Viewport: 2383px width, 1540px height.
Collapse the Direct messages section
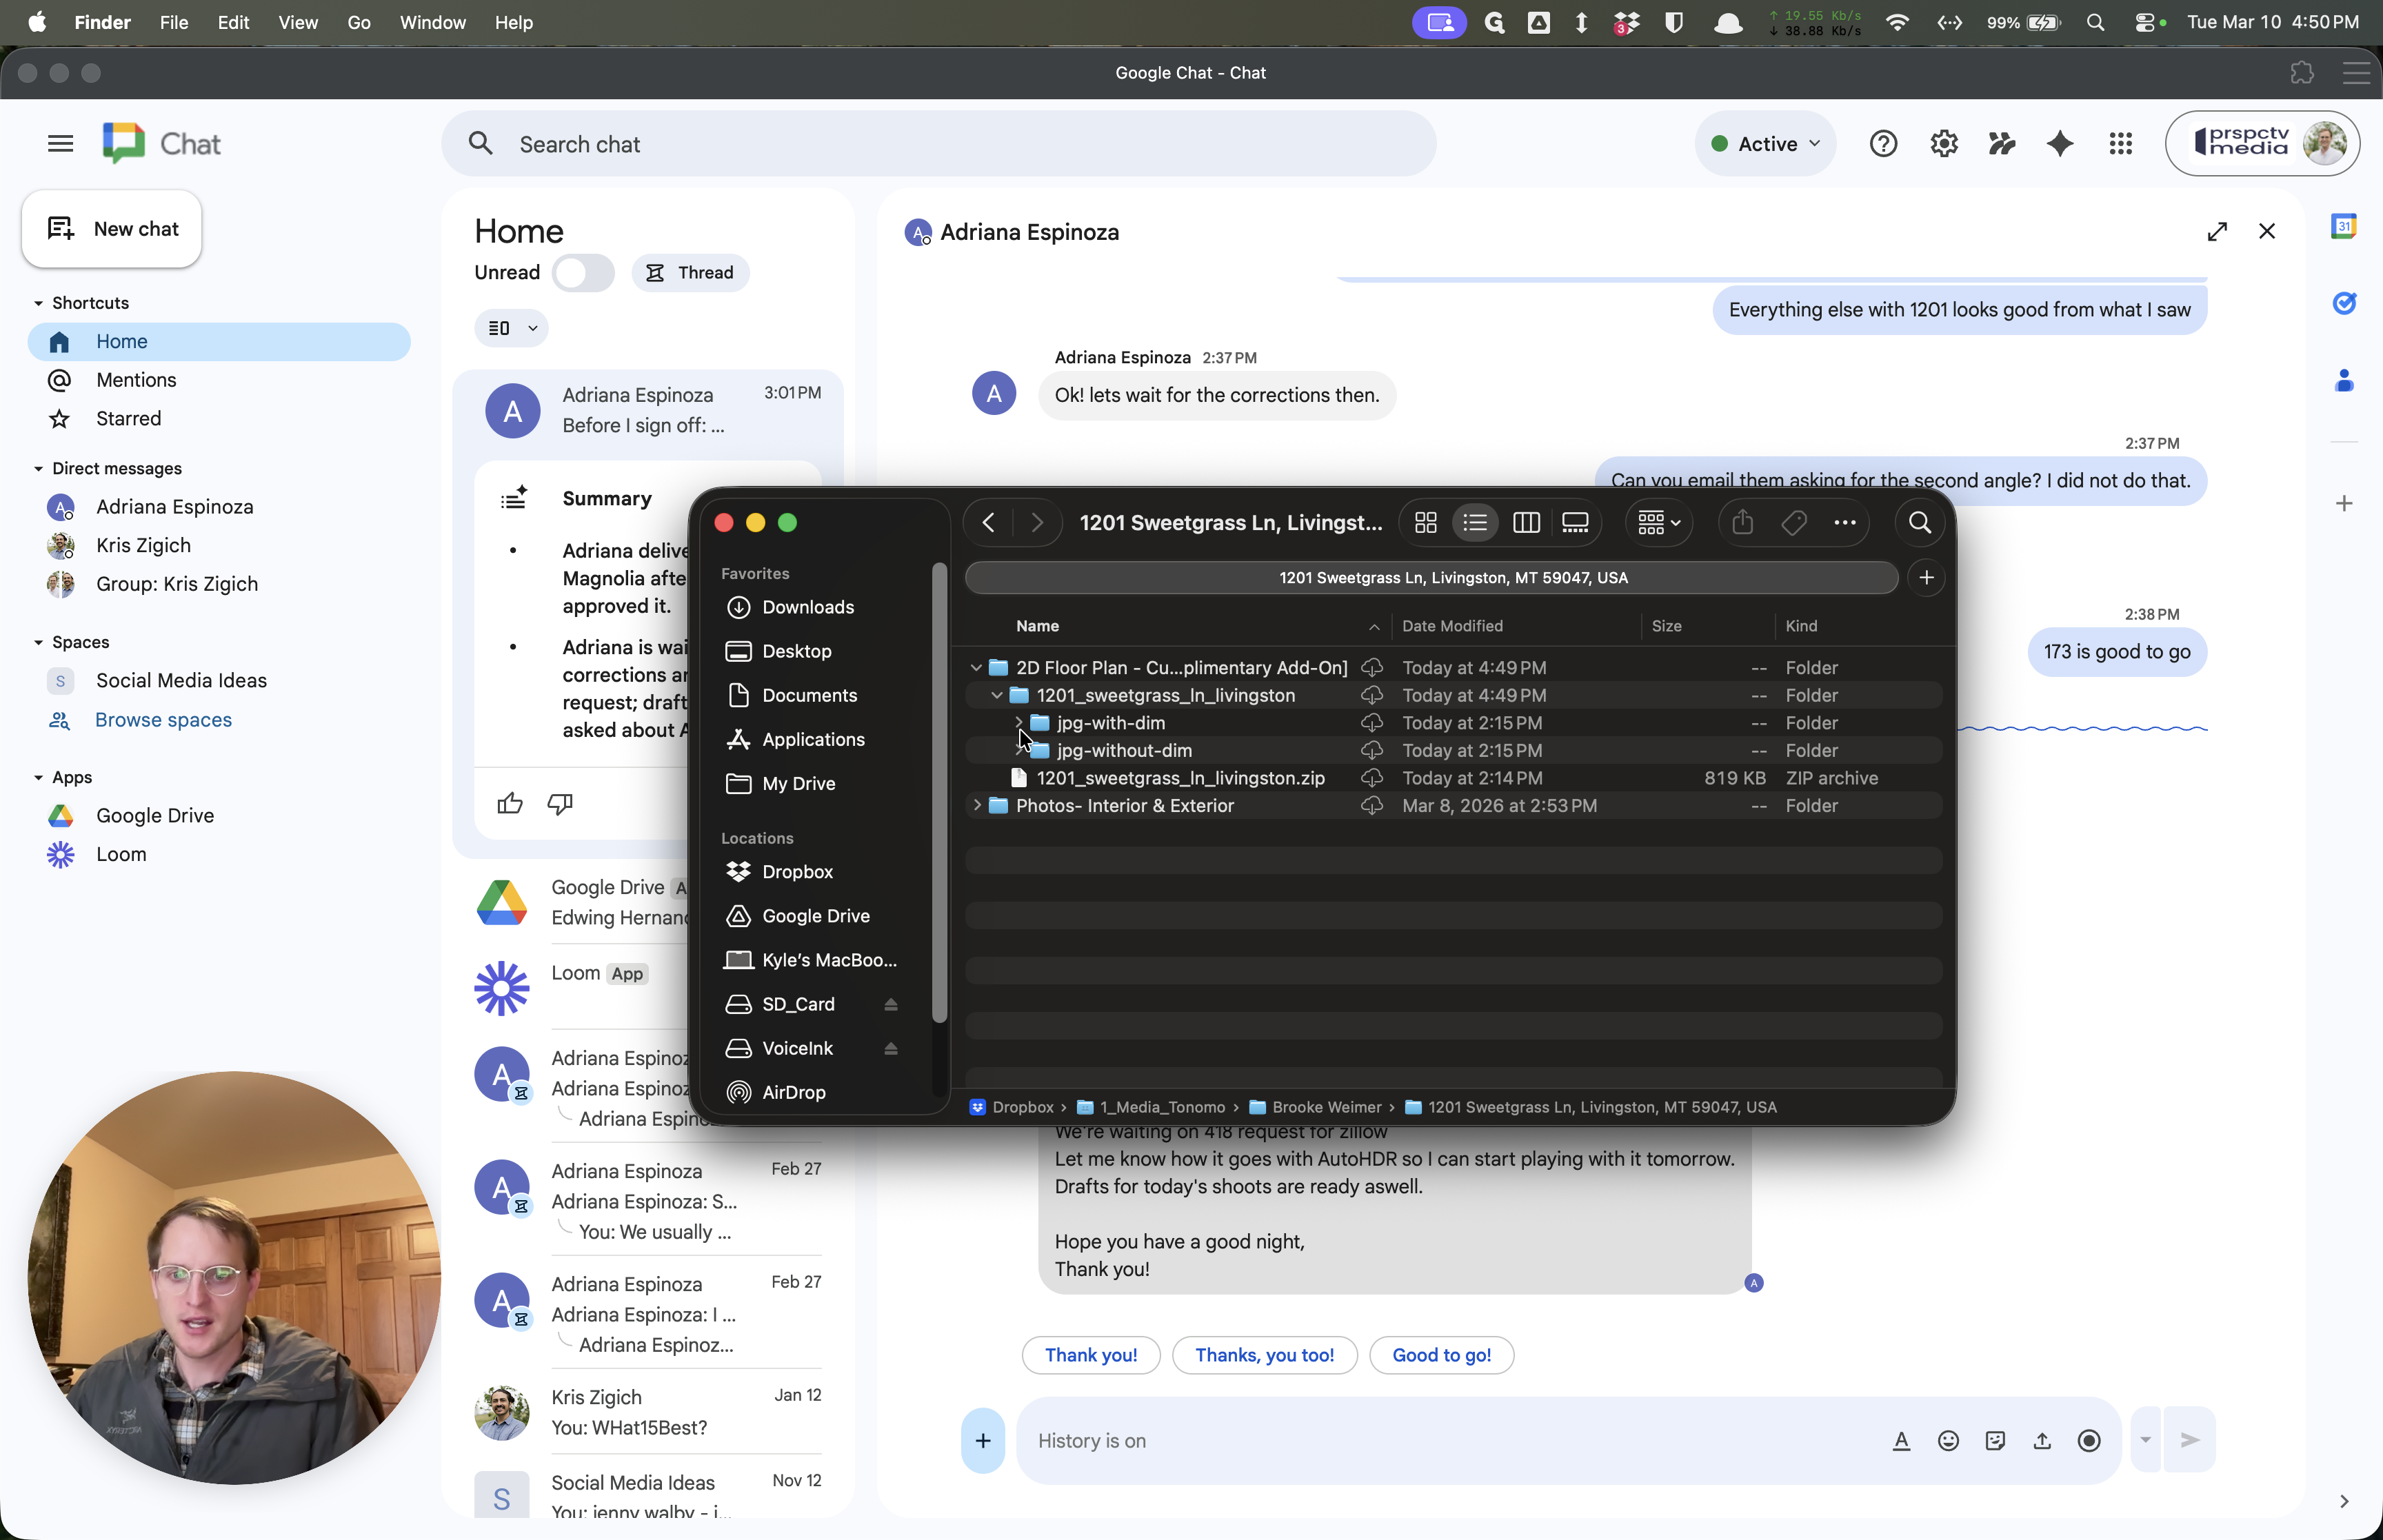pos(38,469)
